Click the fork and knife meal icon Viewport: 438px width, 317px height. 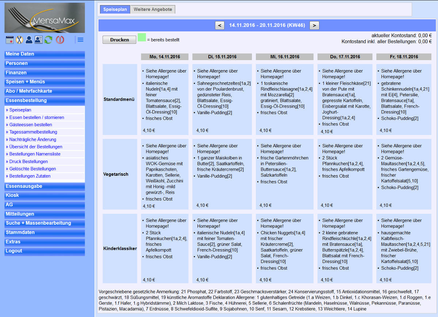(19, 40)
